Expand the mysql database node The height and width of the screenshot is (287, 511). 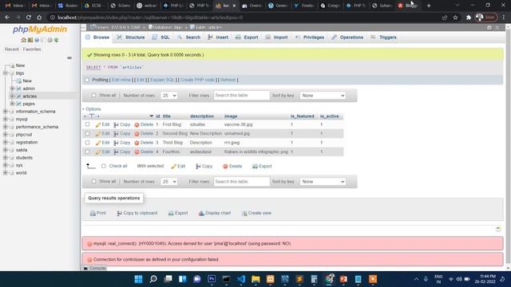pos(6,119)
